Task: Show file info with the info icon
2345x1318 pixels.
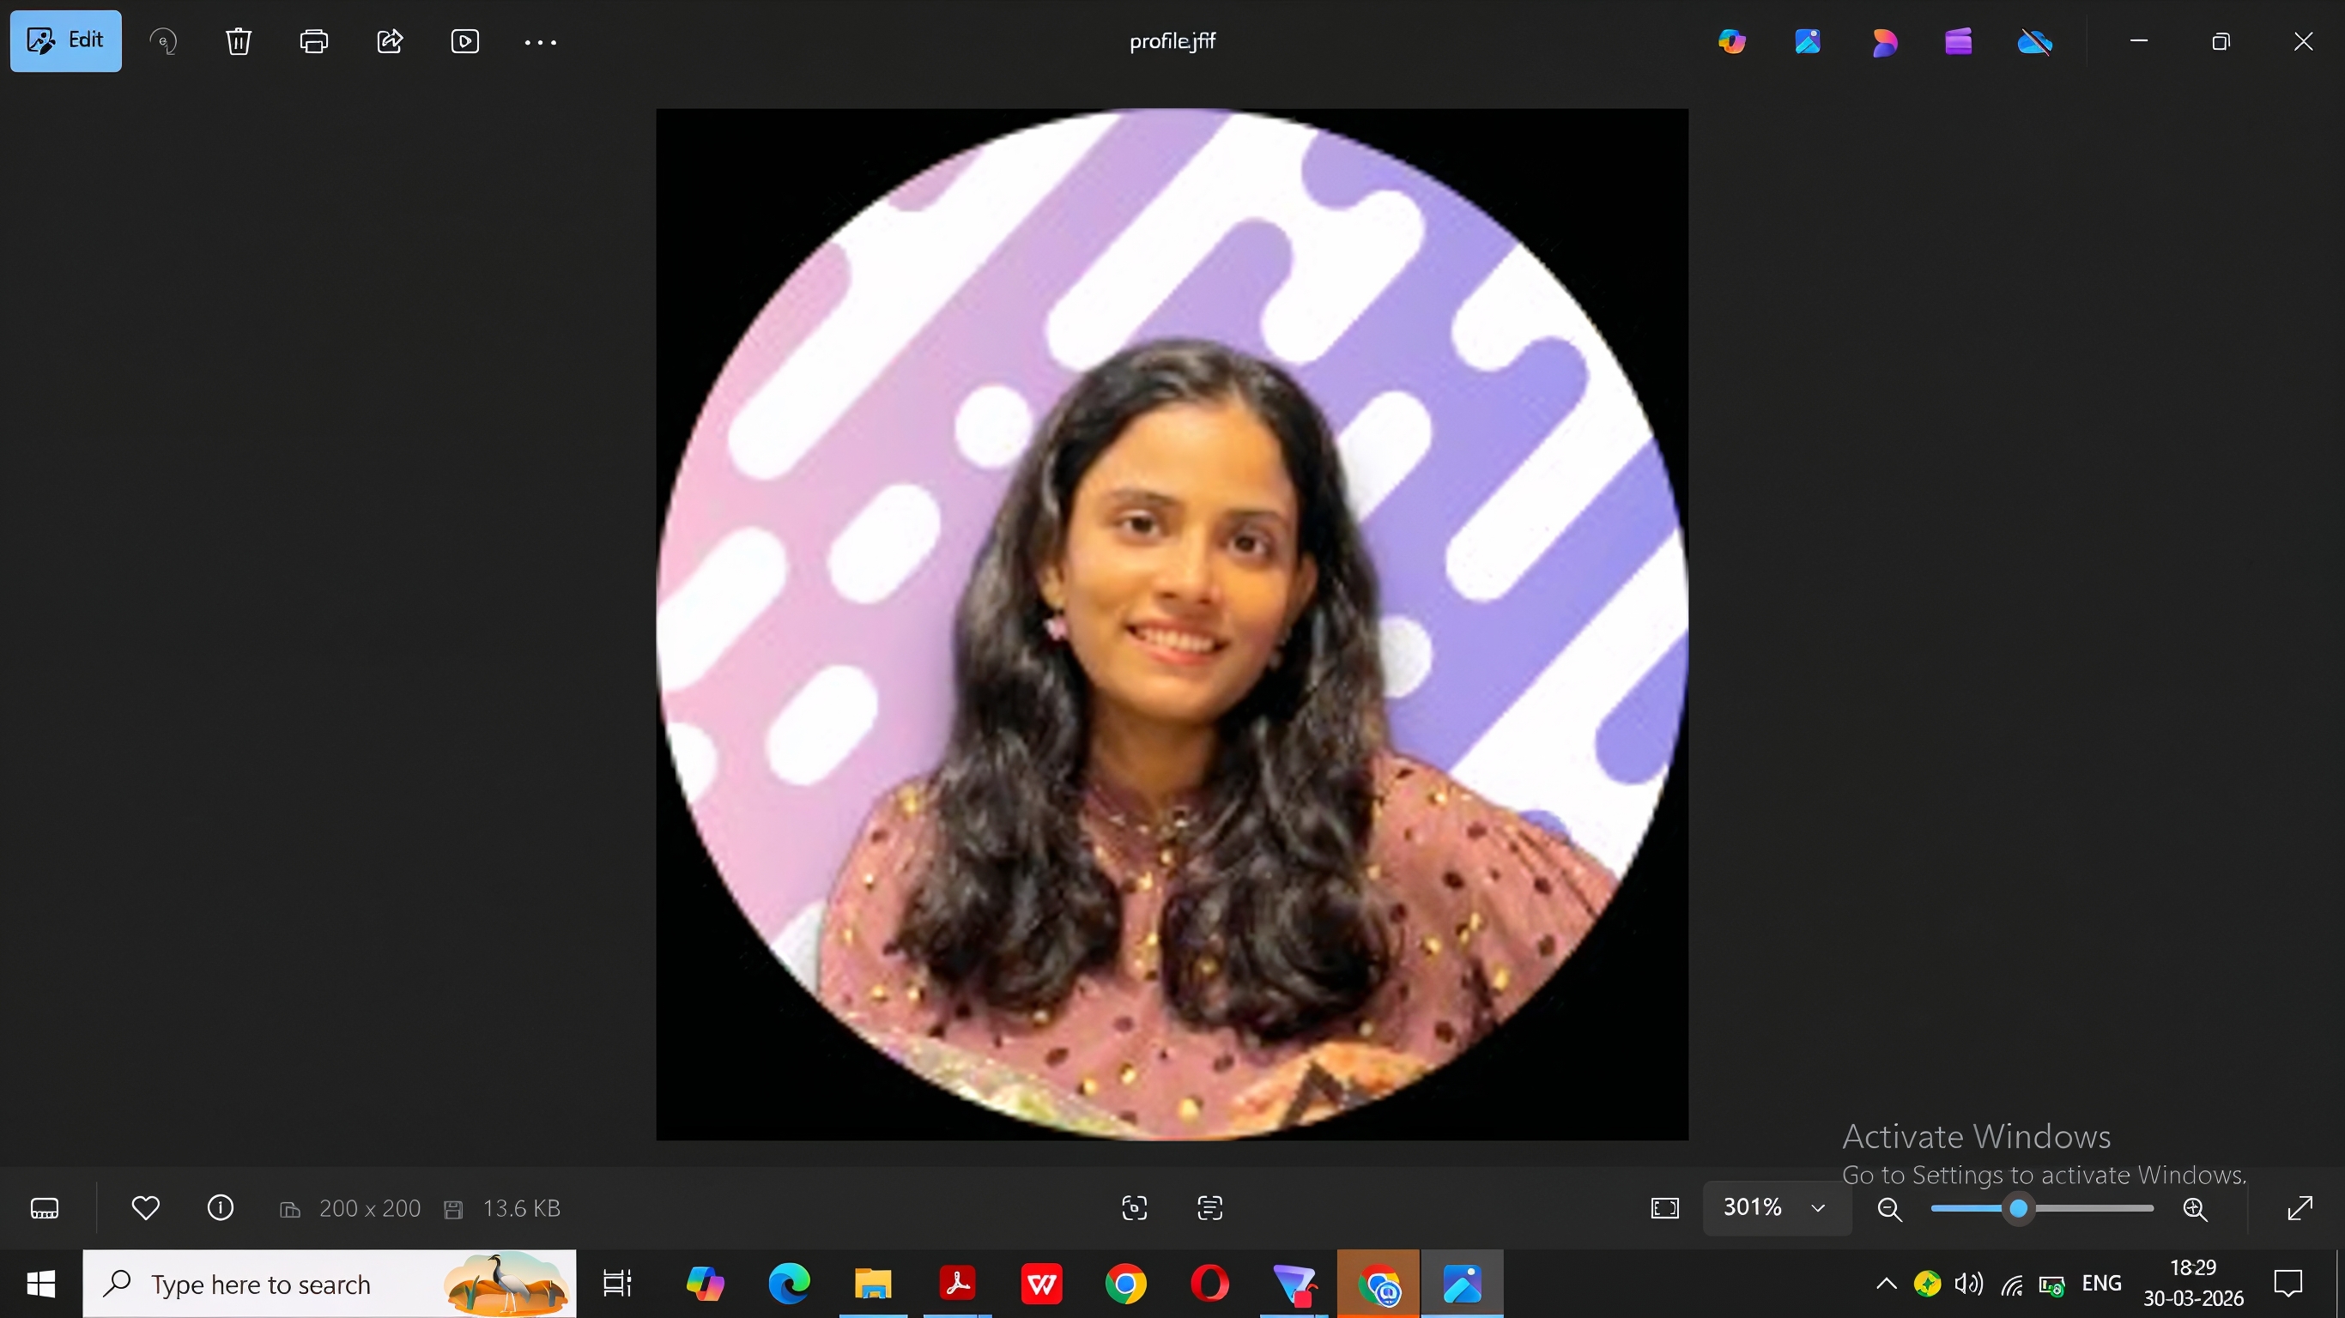Action: (221, 1208)
